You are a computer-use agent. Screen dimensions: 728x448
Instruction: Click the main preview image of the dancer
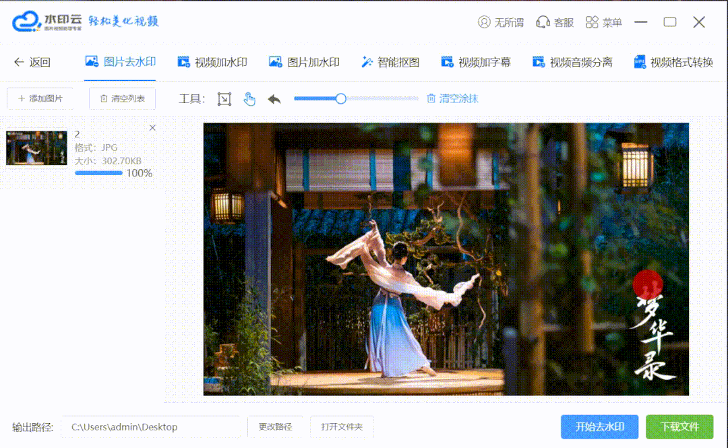coord(446,259)
